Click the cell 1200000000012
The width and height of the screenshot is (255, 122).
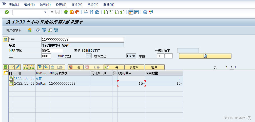coord(70,83)
